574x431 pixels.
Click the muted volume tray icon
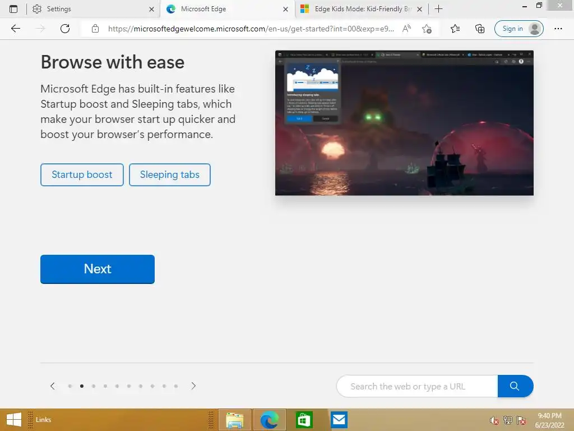pyautogui.click(x=494, y=420)
